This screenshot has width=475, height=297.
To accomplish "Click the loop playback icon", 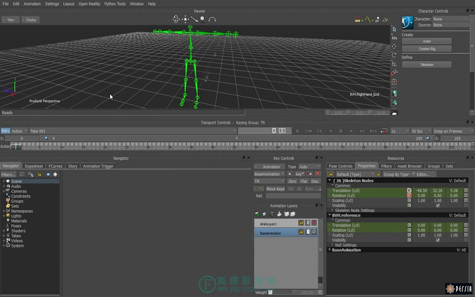I will pos(384,131).
